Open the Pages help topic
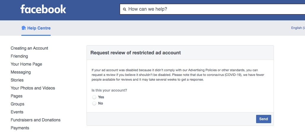 click(17, 96)
